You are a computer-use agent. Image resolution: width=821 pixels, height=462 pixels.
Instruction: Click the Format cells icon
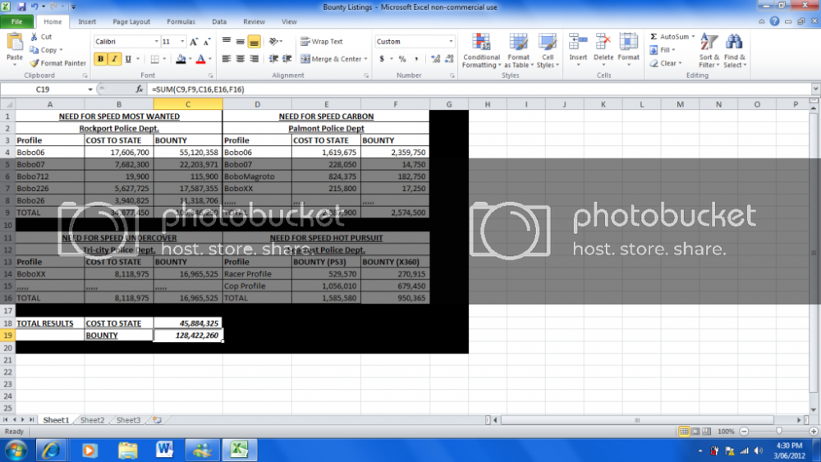628,42
